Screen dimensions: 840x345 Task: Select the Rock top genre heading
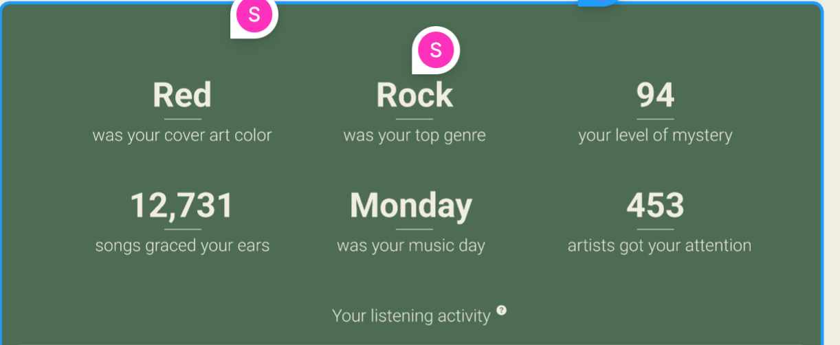(x=415, y=95)
